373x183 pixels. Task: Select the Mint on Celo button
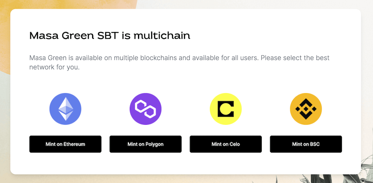point(226,144)
